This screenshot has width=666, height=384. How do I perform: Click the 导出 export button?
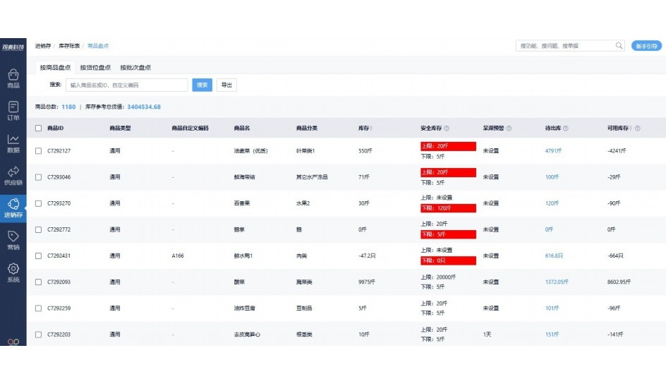point(226,85)
